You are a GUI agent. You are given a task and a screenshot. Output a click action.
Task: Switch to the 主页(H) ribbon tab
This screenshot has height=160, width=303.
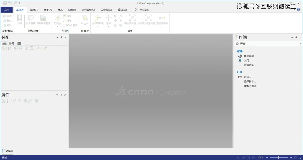pos(20,10)
